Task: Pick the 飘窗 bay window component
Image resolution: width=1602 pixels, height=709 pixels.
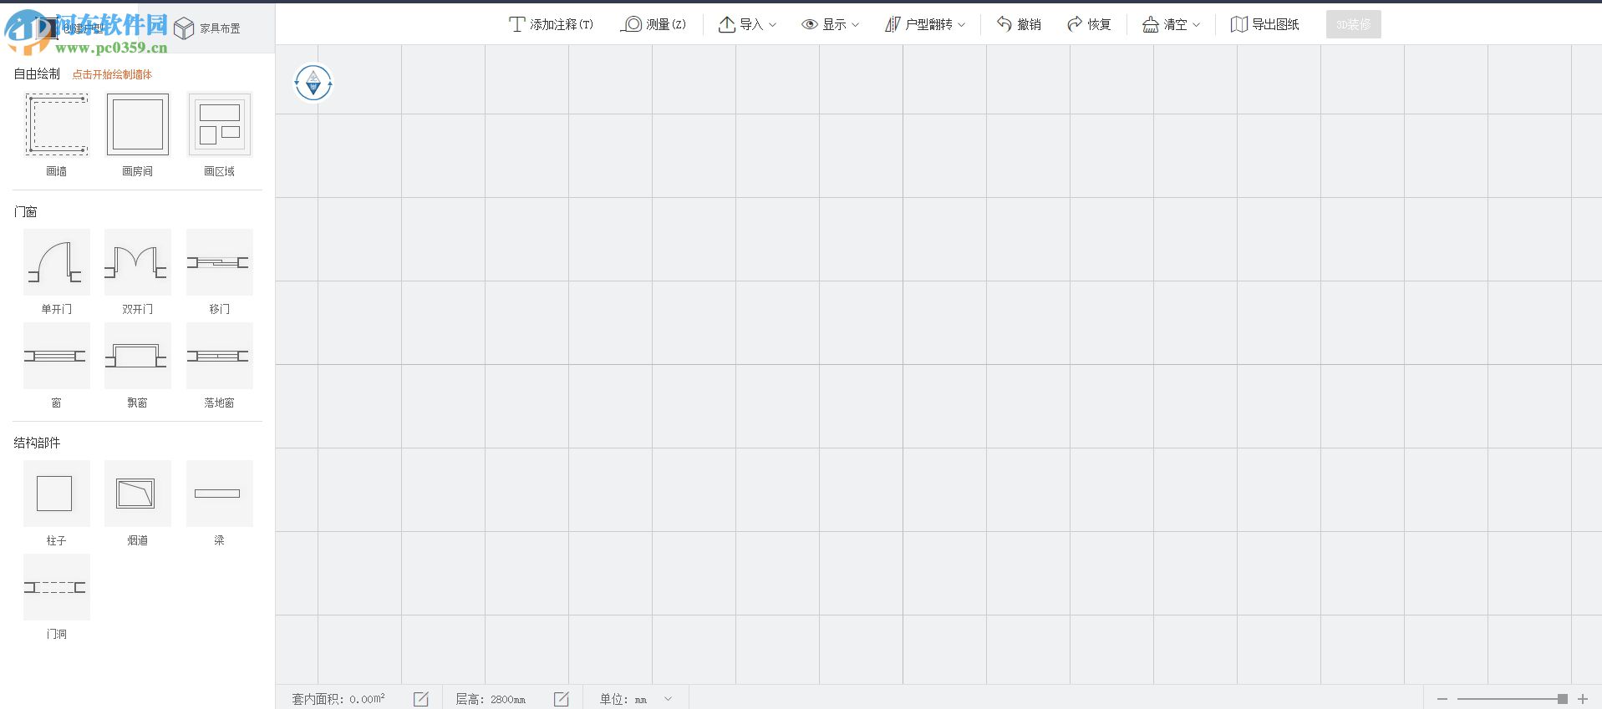Action: coord(137,356)
